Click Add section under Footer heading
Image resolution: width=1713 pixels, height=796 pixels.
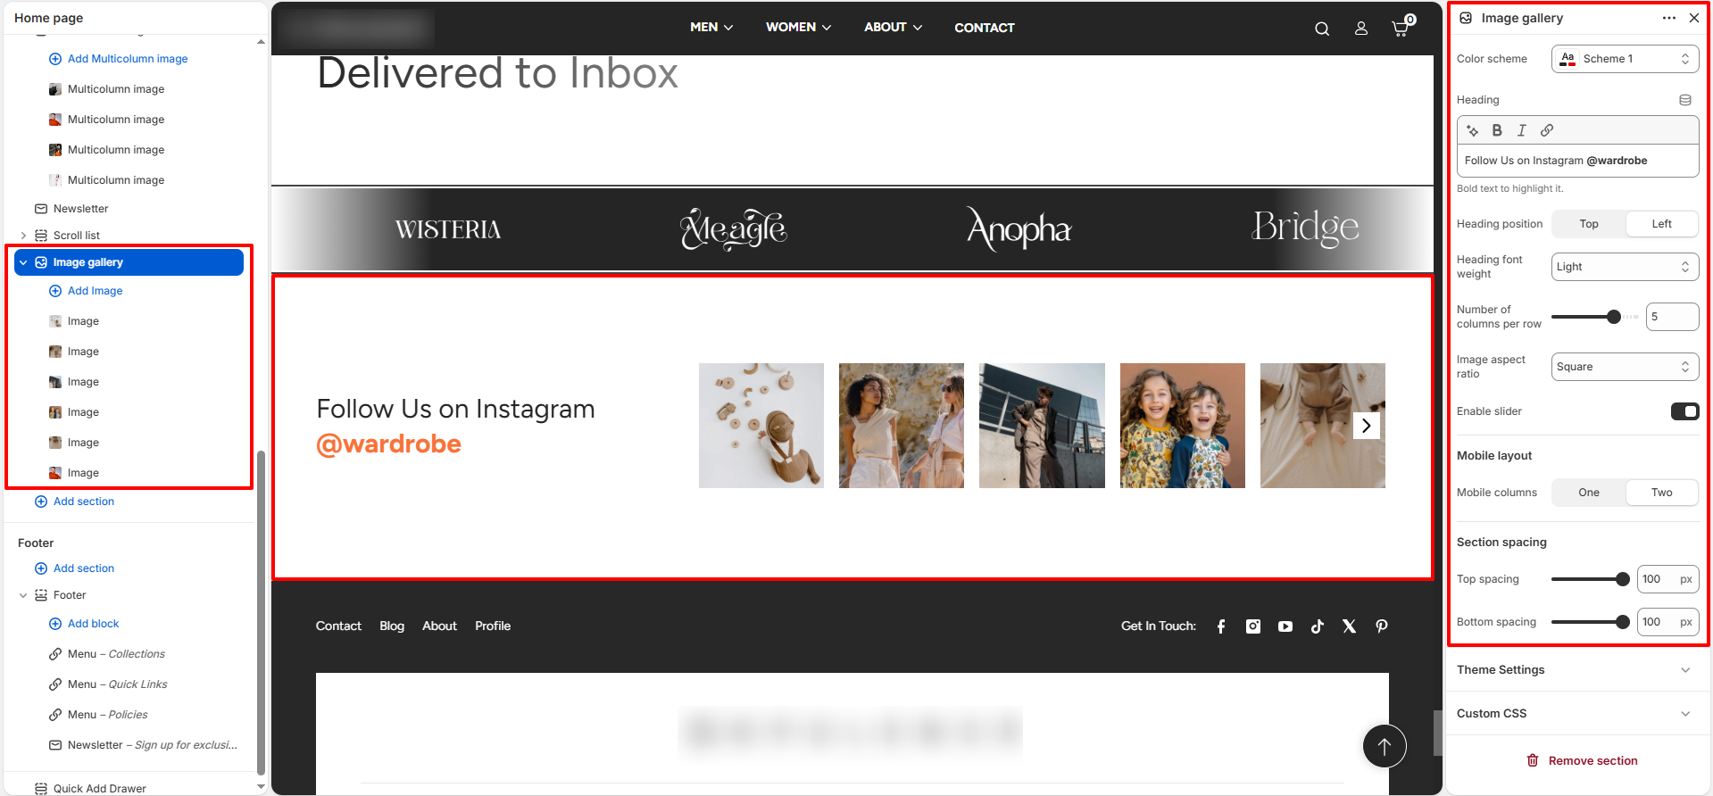point(84,568)
